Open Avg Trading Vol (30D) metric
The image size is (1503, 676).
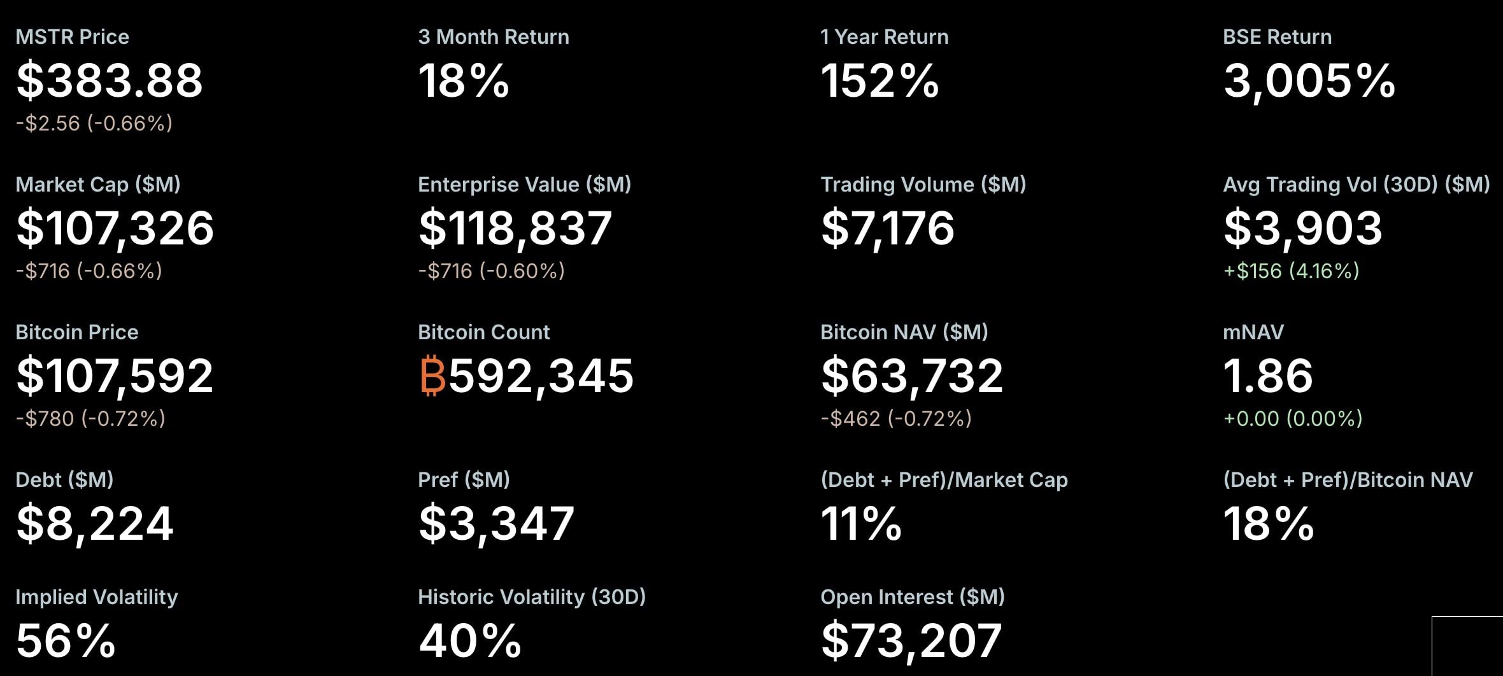tap(1357, 185)
